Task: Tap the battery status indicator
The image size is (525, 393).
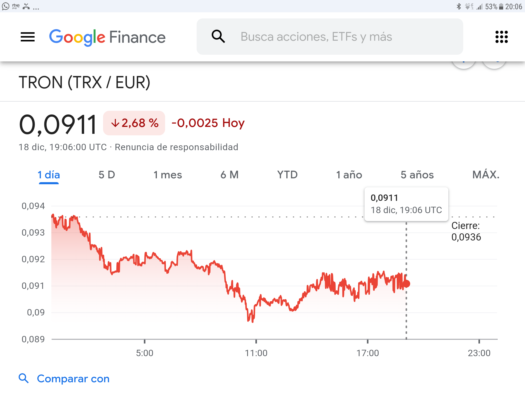Action: click(x=501, y=6)
